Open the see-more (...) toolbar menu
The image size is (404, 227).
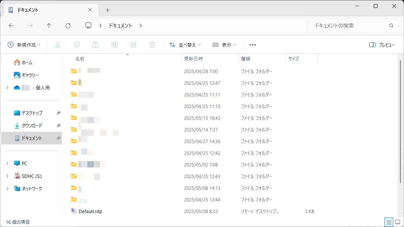pyautogui.click(x=252, y=45)
